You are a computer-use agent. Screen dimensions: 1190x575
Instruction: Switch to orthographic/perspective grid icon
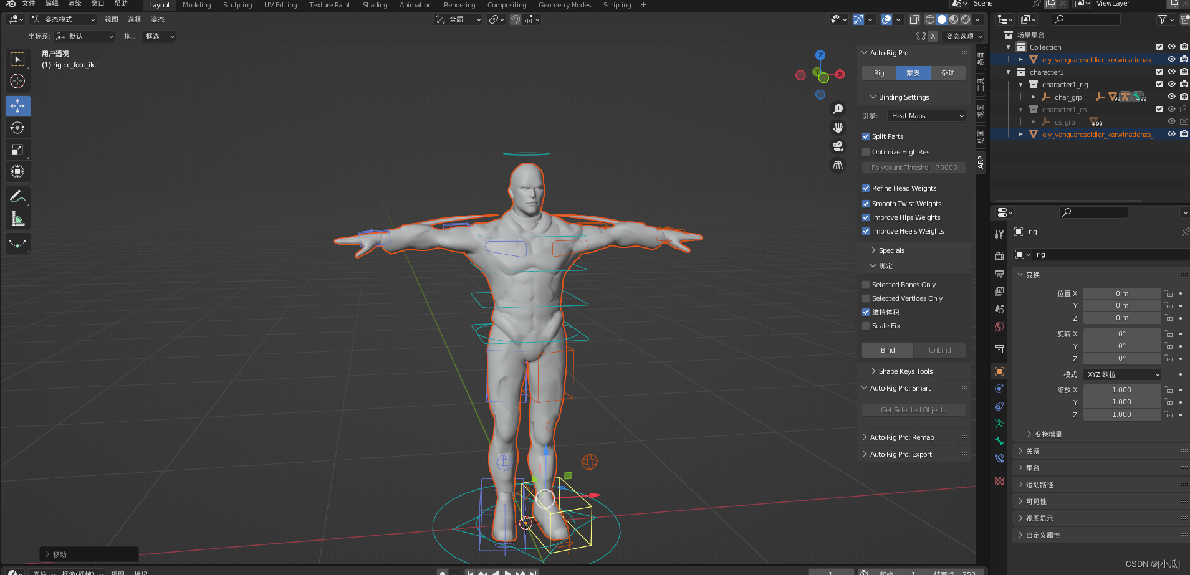coord(838,165)
